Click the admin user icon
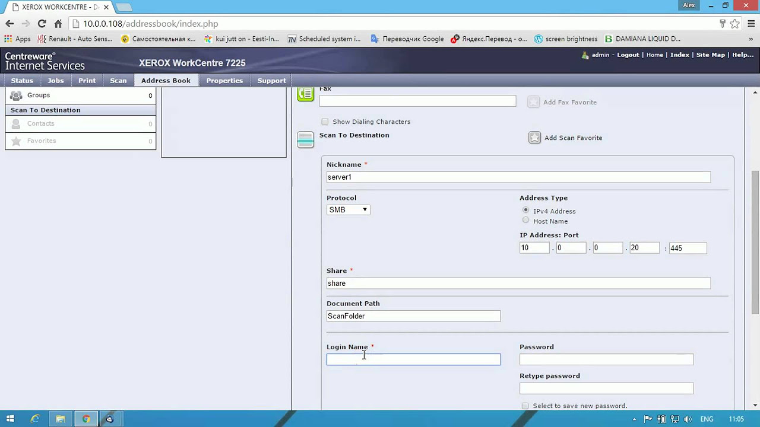 [x=585, y=55]
